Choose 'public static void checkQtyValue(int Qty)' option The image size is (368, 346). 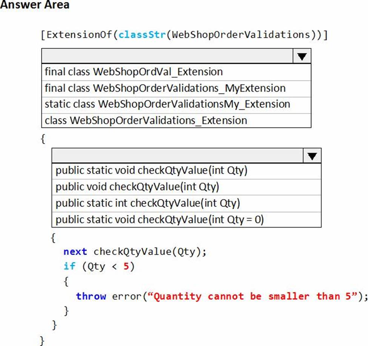coord(151,171)
